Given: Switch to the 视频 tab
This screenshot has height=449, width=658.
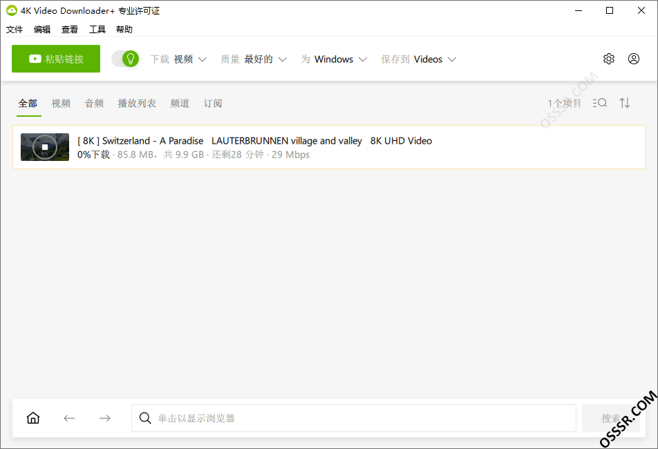Looking at the screenshot, I should pyautogui.click(x=61, y=103).
